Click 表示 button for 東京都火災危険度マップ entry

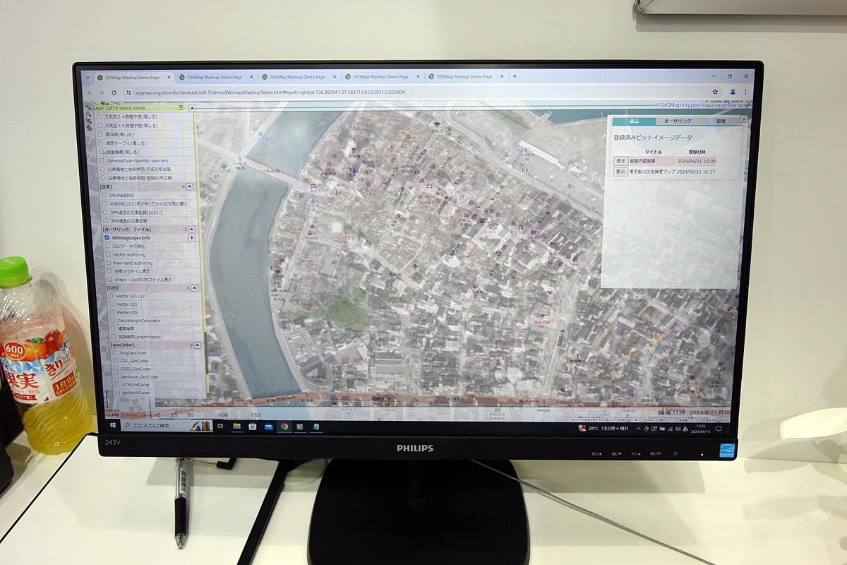point(620,171)
